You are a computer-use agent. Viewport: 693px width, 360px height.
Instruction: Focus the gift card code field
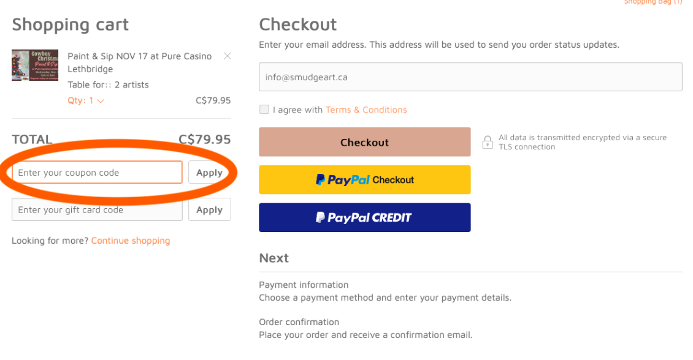(97, 209)
